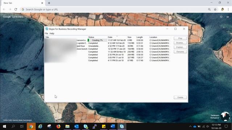Open the File menu in Recording Manager

click(46, 34)
